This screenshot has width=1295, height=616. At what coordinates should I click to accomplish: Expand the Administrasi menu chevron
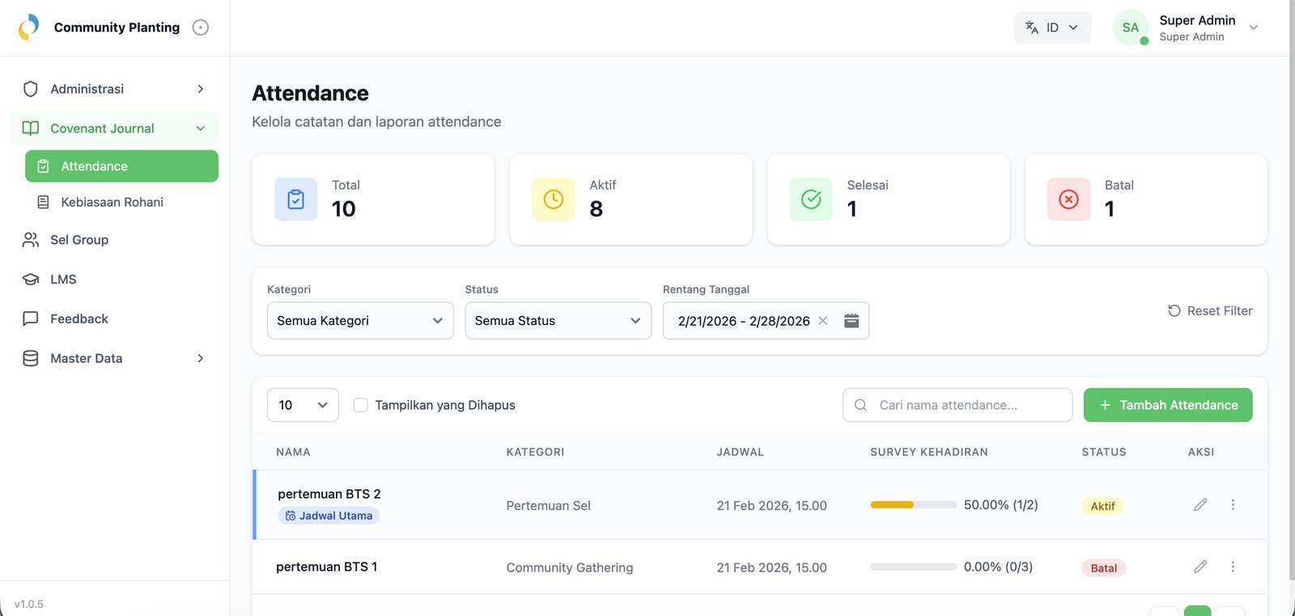click(201, 89)
